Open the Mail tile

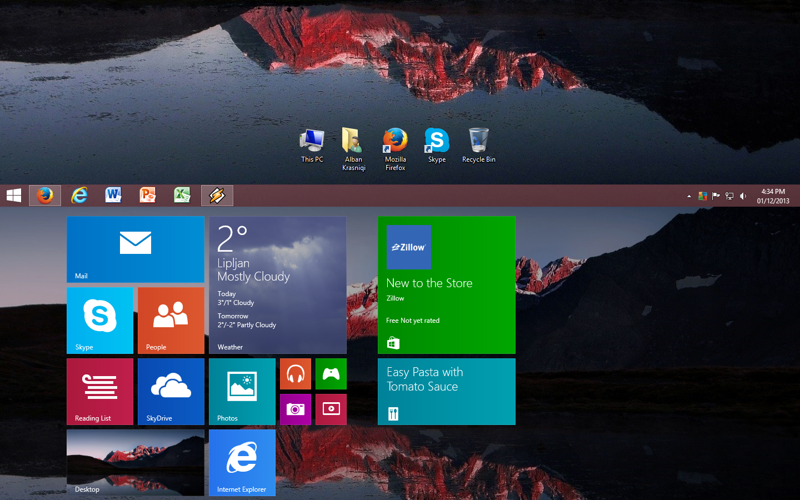[136, 249]
